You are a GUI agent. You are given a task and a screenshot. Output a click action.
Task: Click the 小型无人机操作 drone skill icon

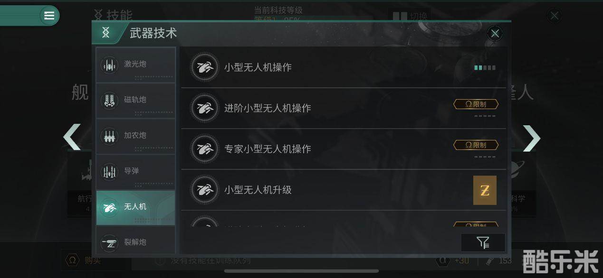point(205,67)
